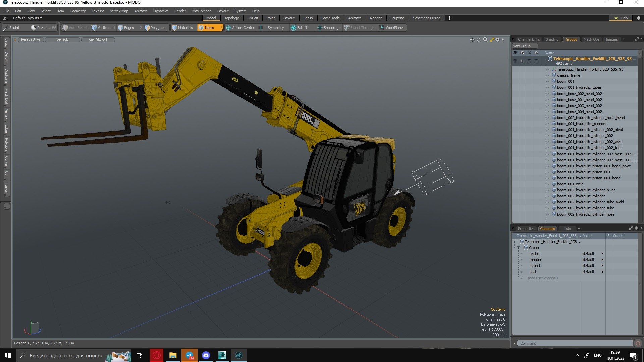The image size is (644, 362).
Task: Switch to Materials selection mode
Action: point(183,28)
